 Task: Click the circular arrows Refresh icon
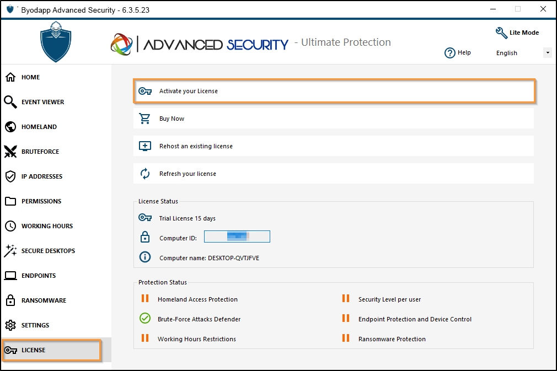coord(145,174)
